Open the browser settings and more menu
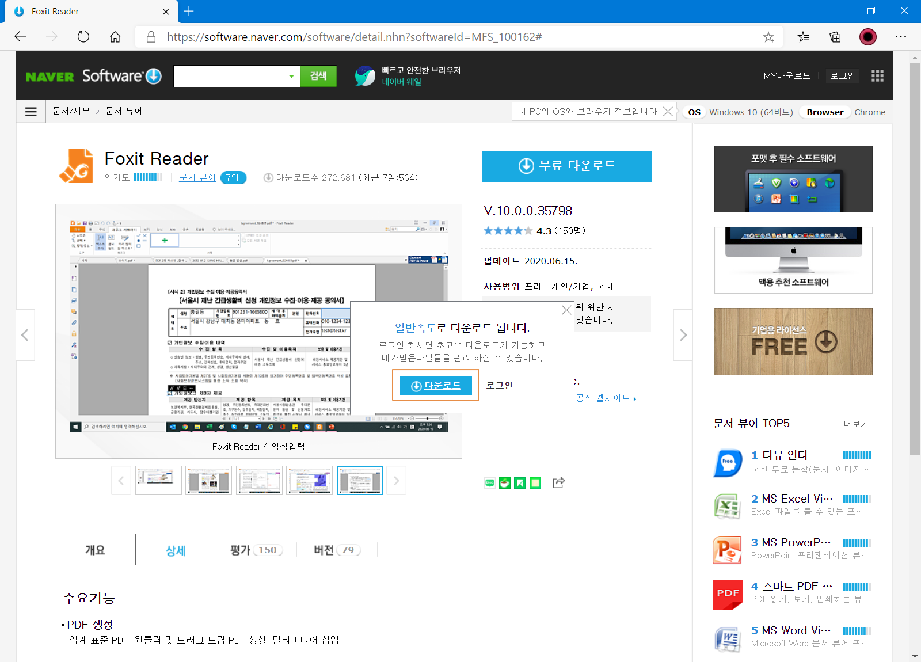921x662 pixels. coord(901,37)
